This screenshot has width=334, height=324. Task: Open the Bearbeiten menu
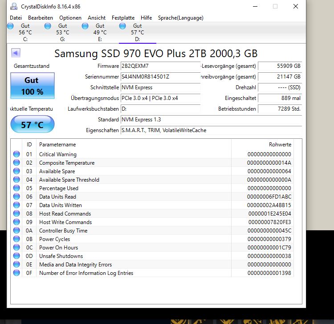[41, 18]
